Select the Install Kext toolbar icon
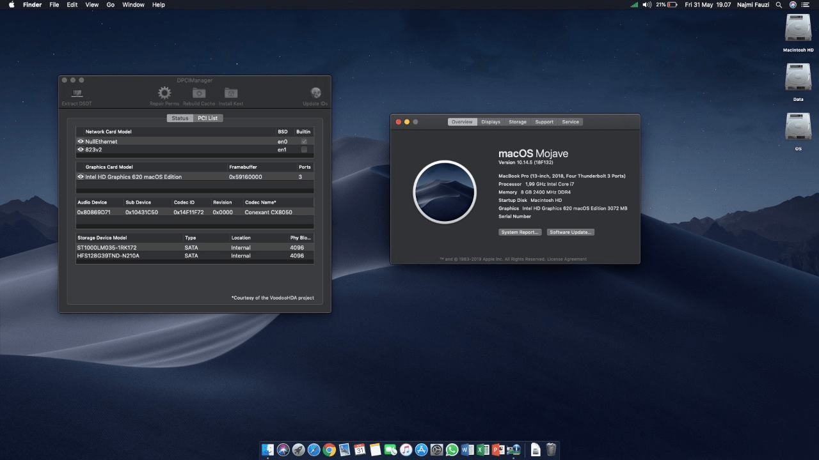Viewport: 819px width, 460px height. 231,95
